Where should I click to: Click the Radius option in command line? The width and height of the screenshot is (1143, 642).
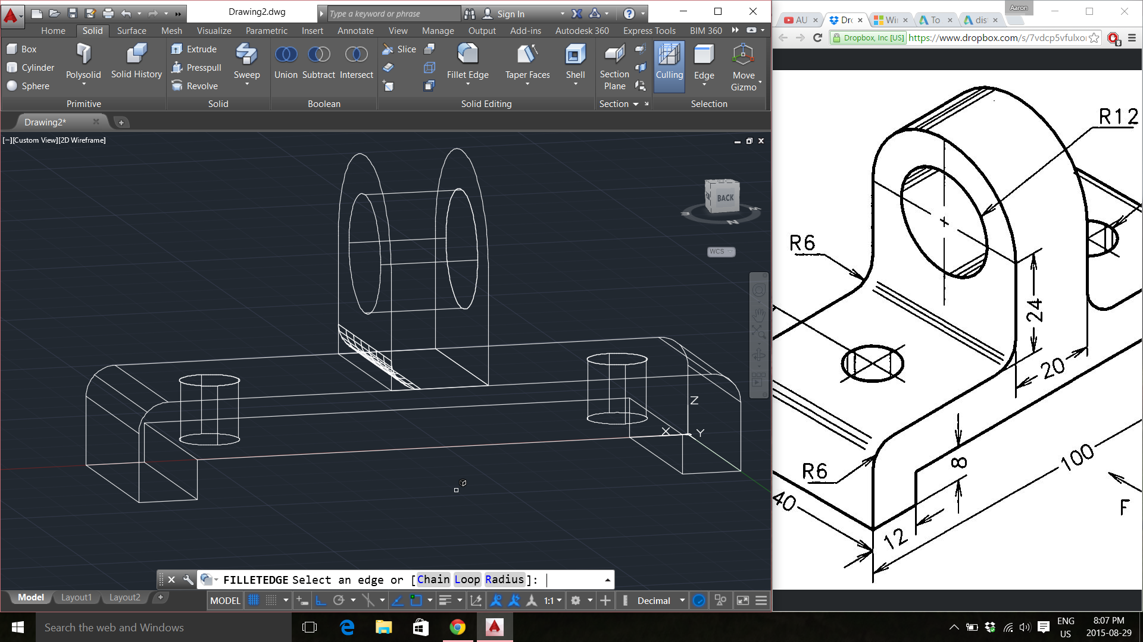tap(504, 580)
